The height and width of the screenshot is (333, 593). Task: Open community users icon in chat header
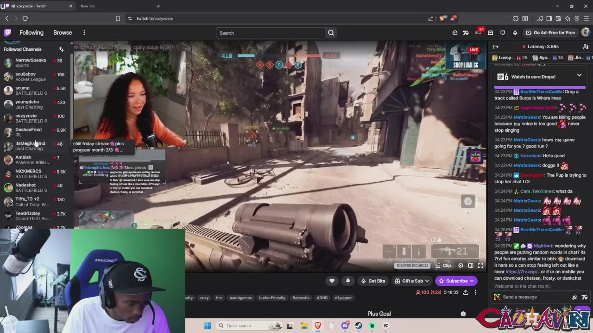point(586,47)
